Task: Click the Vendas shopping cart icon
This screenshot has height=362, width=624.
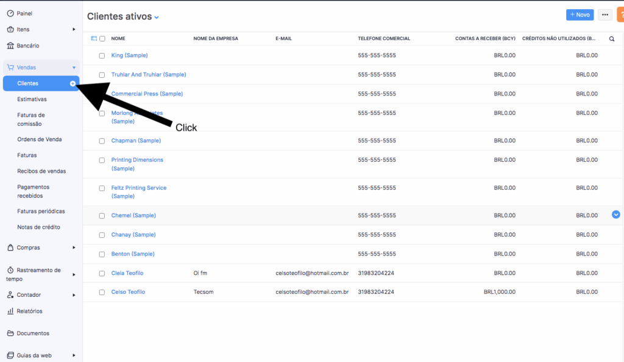Action: (10, 68)
